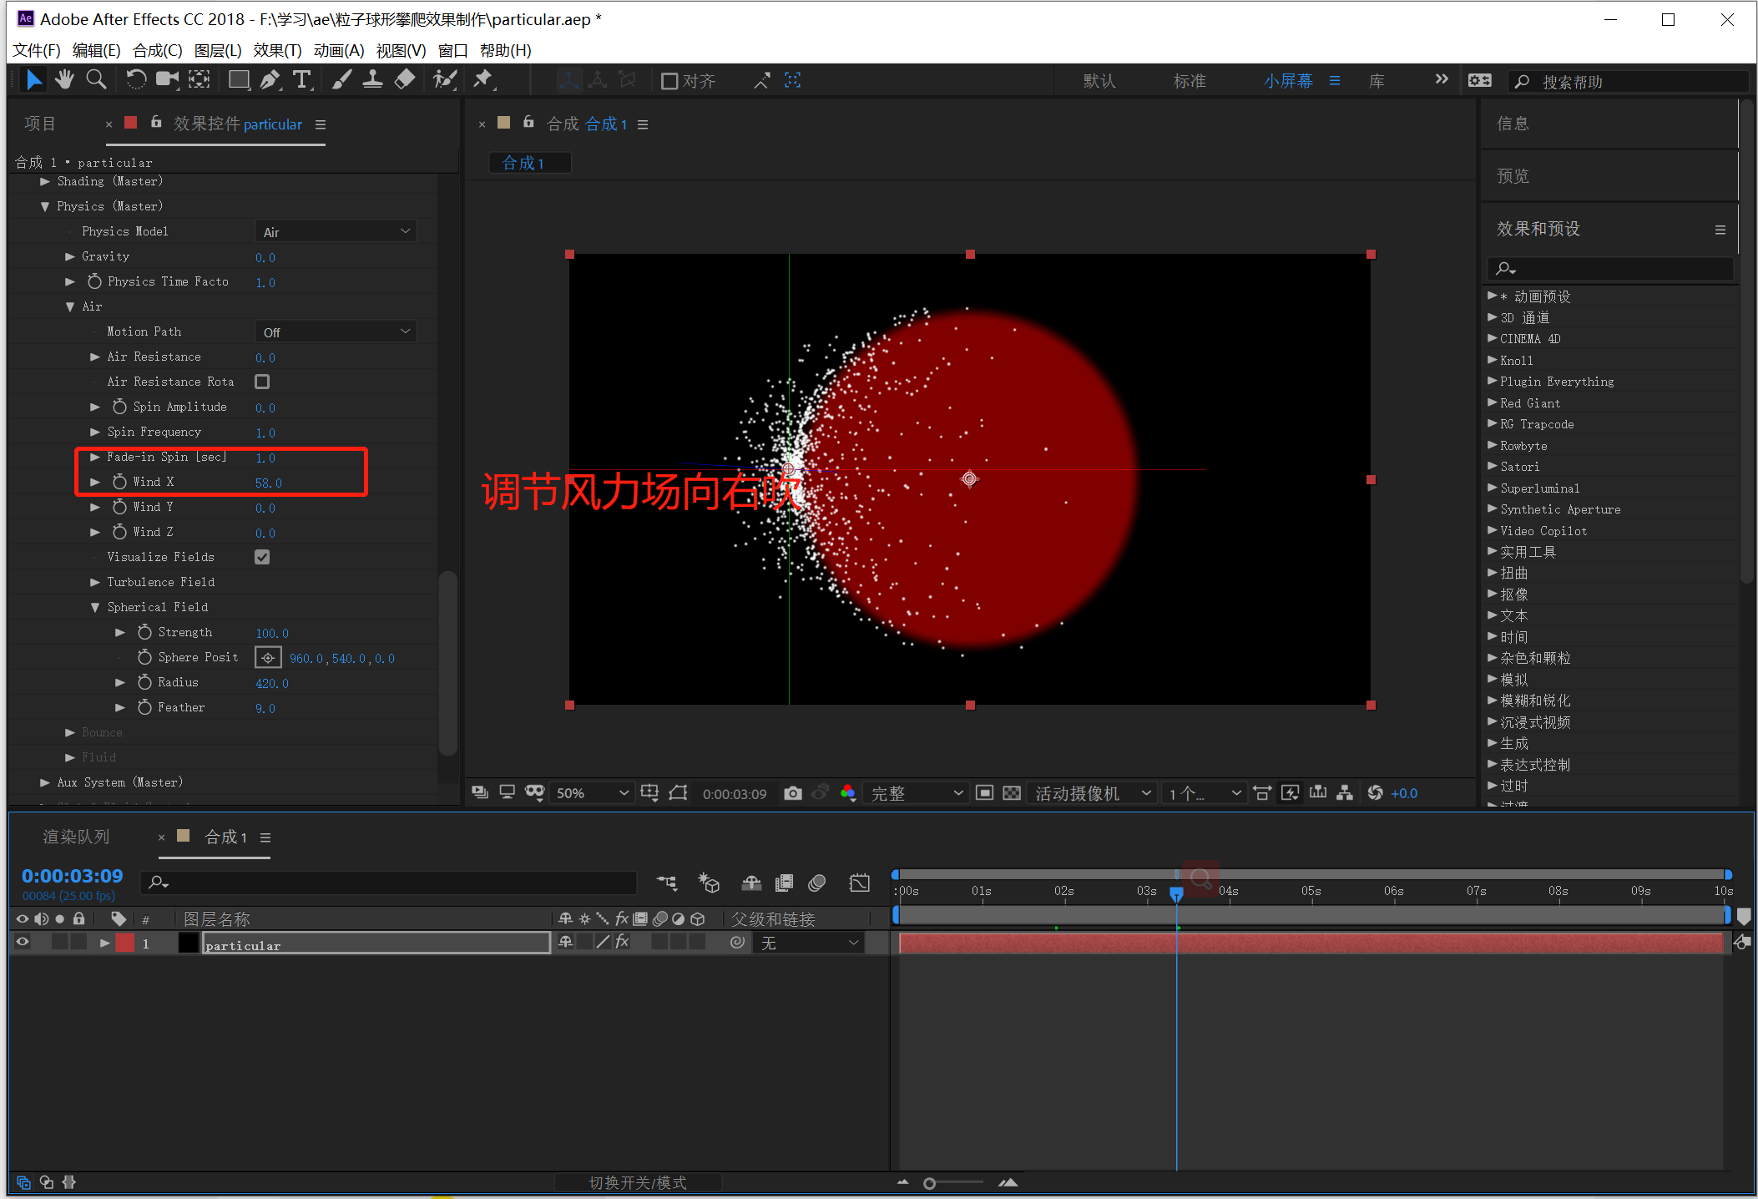Uncheck Visualize Fields checkbox
Viewport: 1758px width, 1199px height.
(x=262, y=557)
